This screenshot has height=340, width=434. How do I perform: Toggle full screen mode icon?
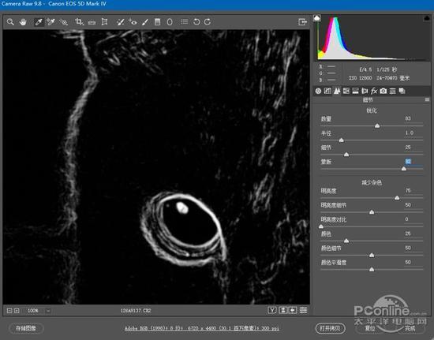[x=302, y=22]
